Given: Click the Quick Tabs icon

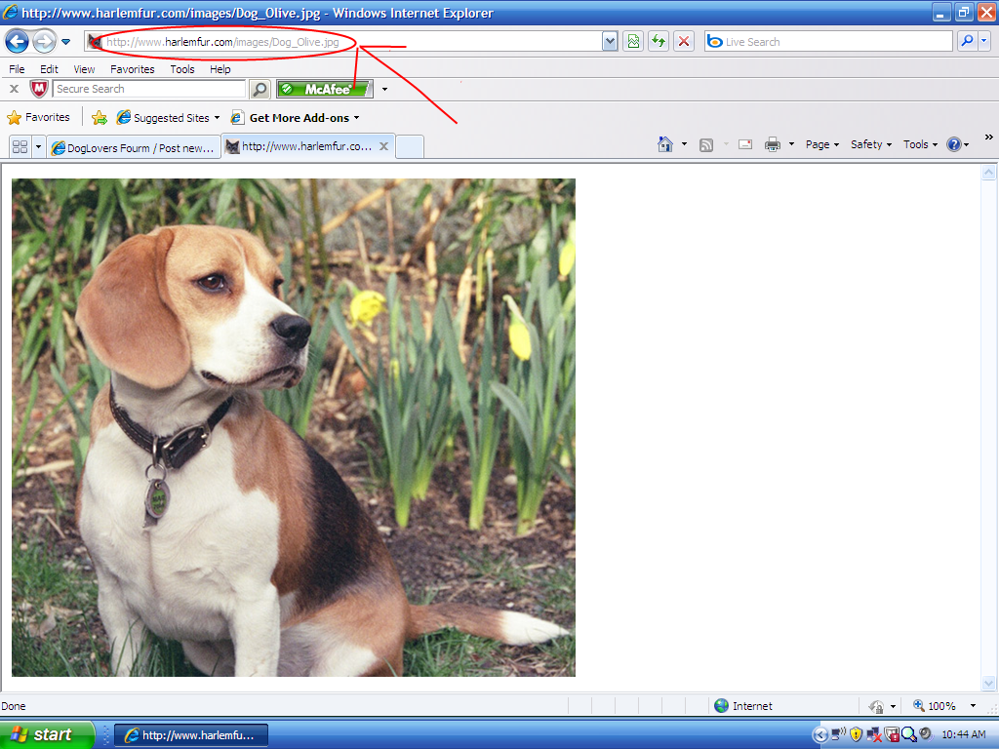Looking at the screenshot, I should 20,145.
